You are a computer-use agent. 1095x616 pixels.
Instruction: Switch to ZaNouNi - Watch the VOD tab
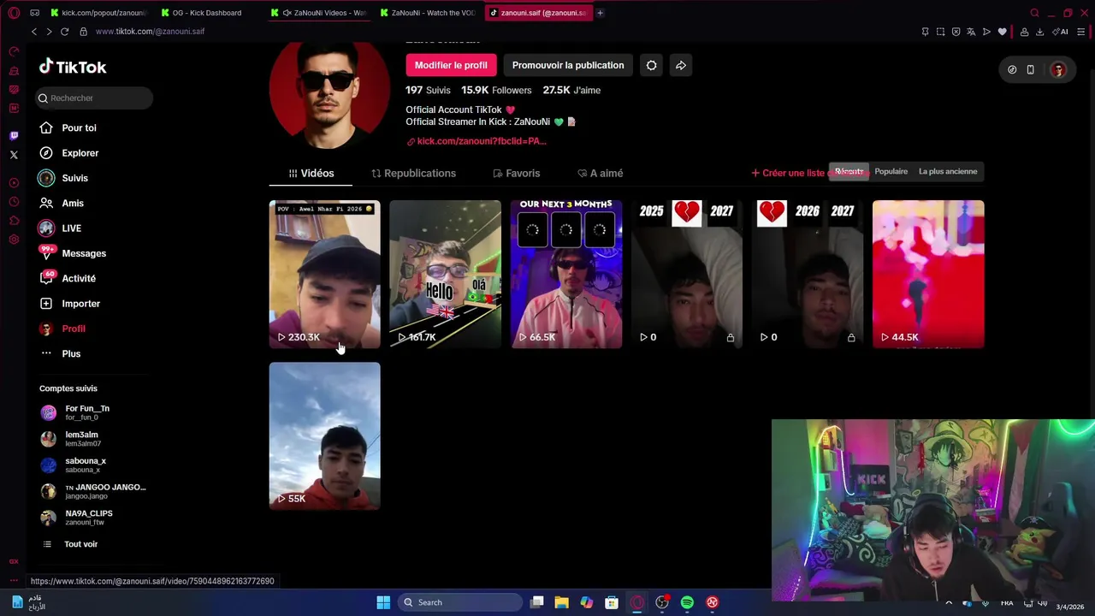click(428, 13)
